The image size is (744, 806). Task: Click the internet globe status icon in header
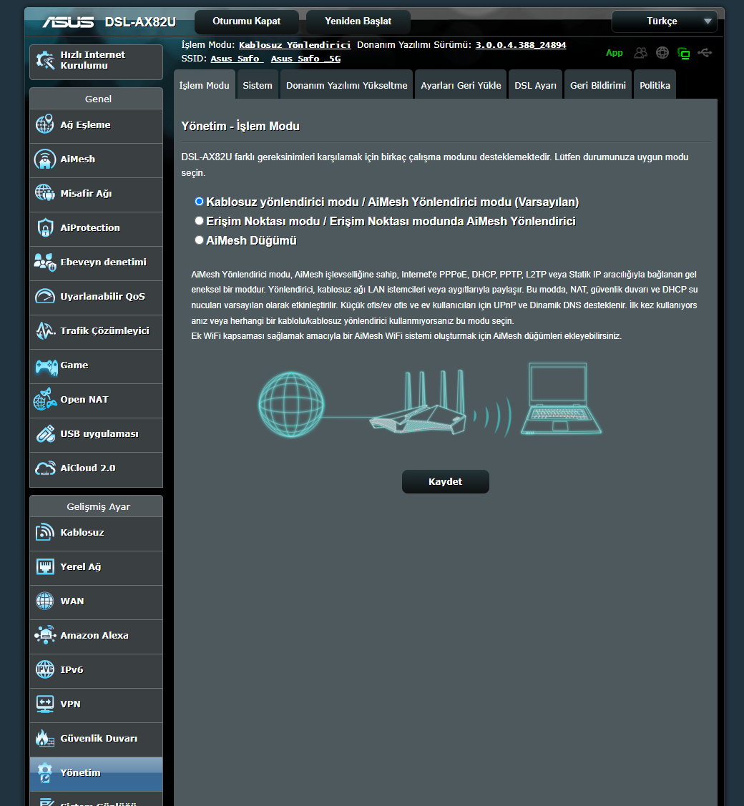[x=662, y=53]
